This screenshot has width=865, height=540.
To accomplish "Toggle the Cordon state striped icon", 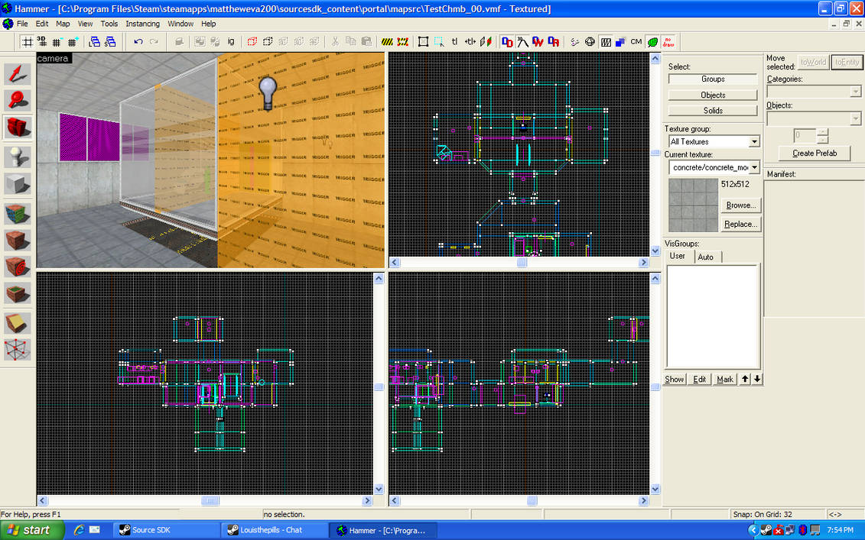I will coord(387,42).
